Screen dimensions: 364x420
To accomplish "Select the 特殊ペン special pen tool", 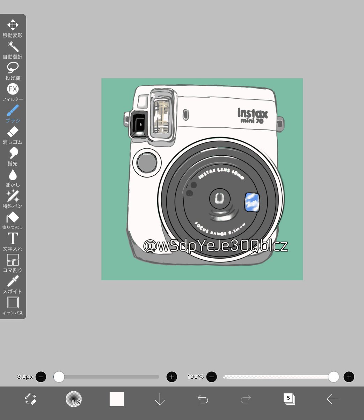I will (x=13, y=199).
